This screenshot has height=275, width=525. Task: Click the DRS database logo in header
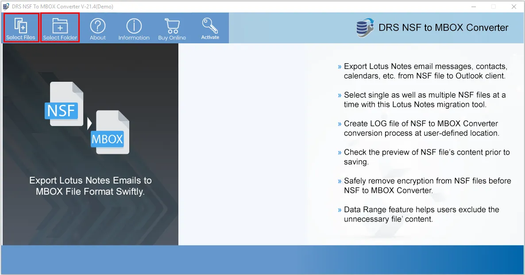coord(365,27)
